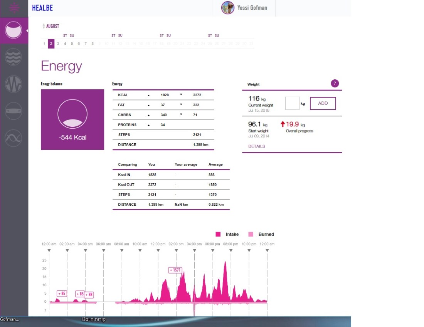
Task: Select day 8 in the August calendar
Action: [x=93, y=44]
